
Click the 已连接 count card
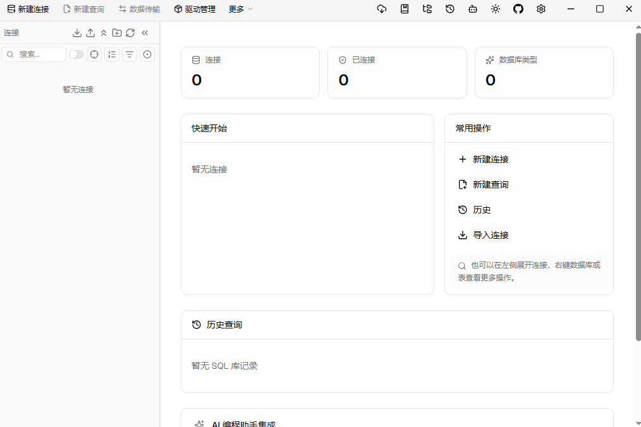point(398,73)
